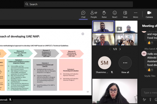This screenshot has width=157, height=104.
Task: Change the meeting View layout
Action: [x=125, y=14]
